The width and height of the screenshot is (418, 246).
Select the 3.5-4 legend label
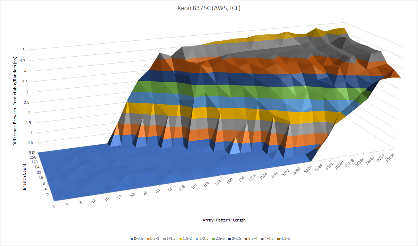tap(253, 238)
